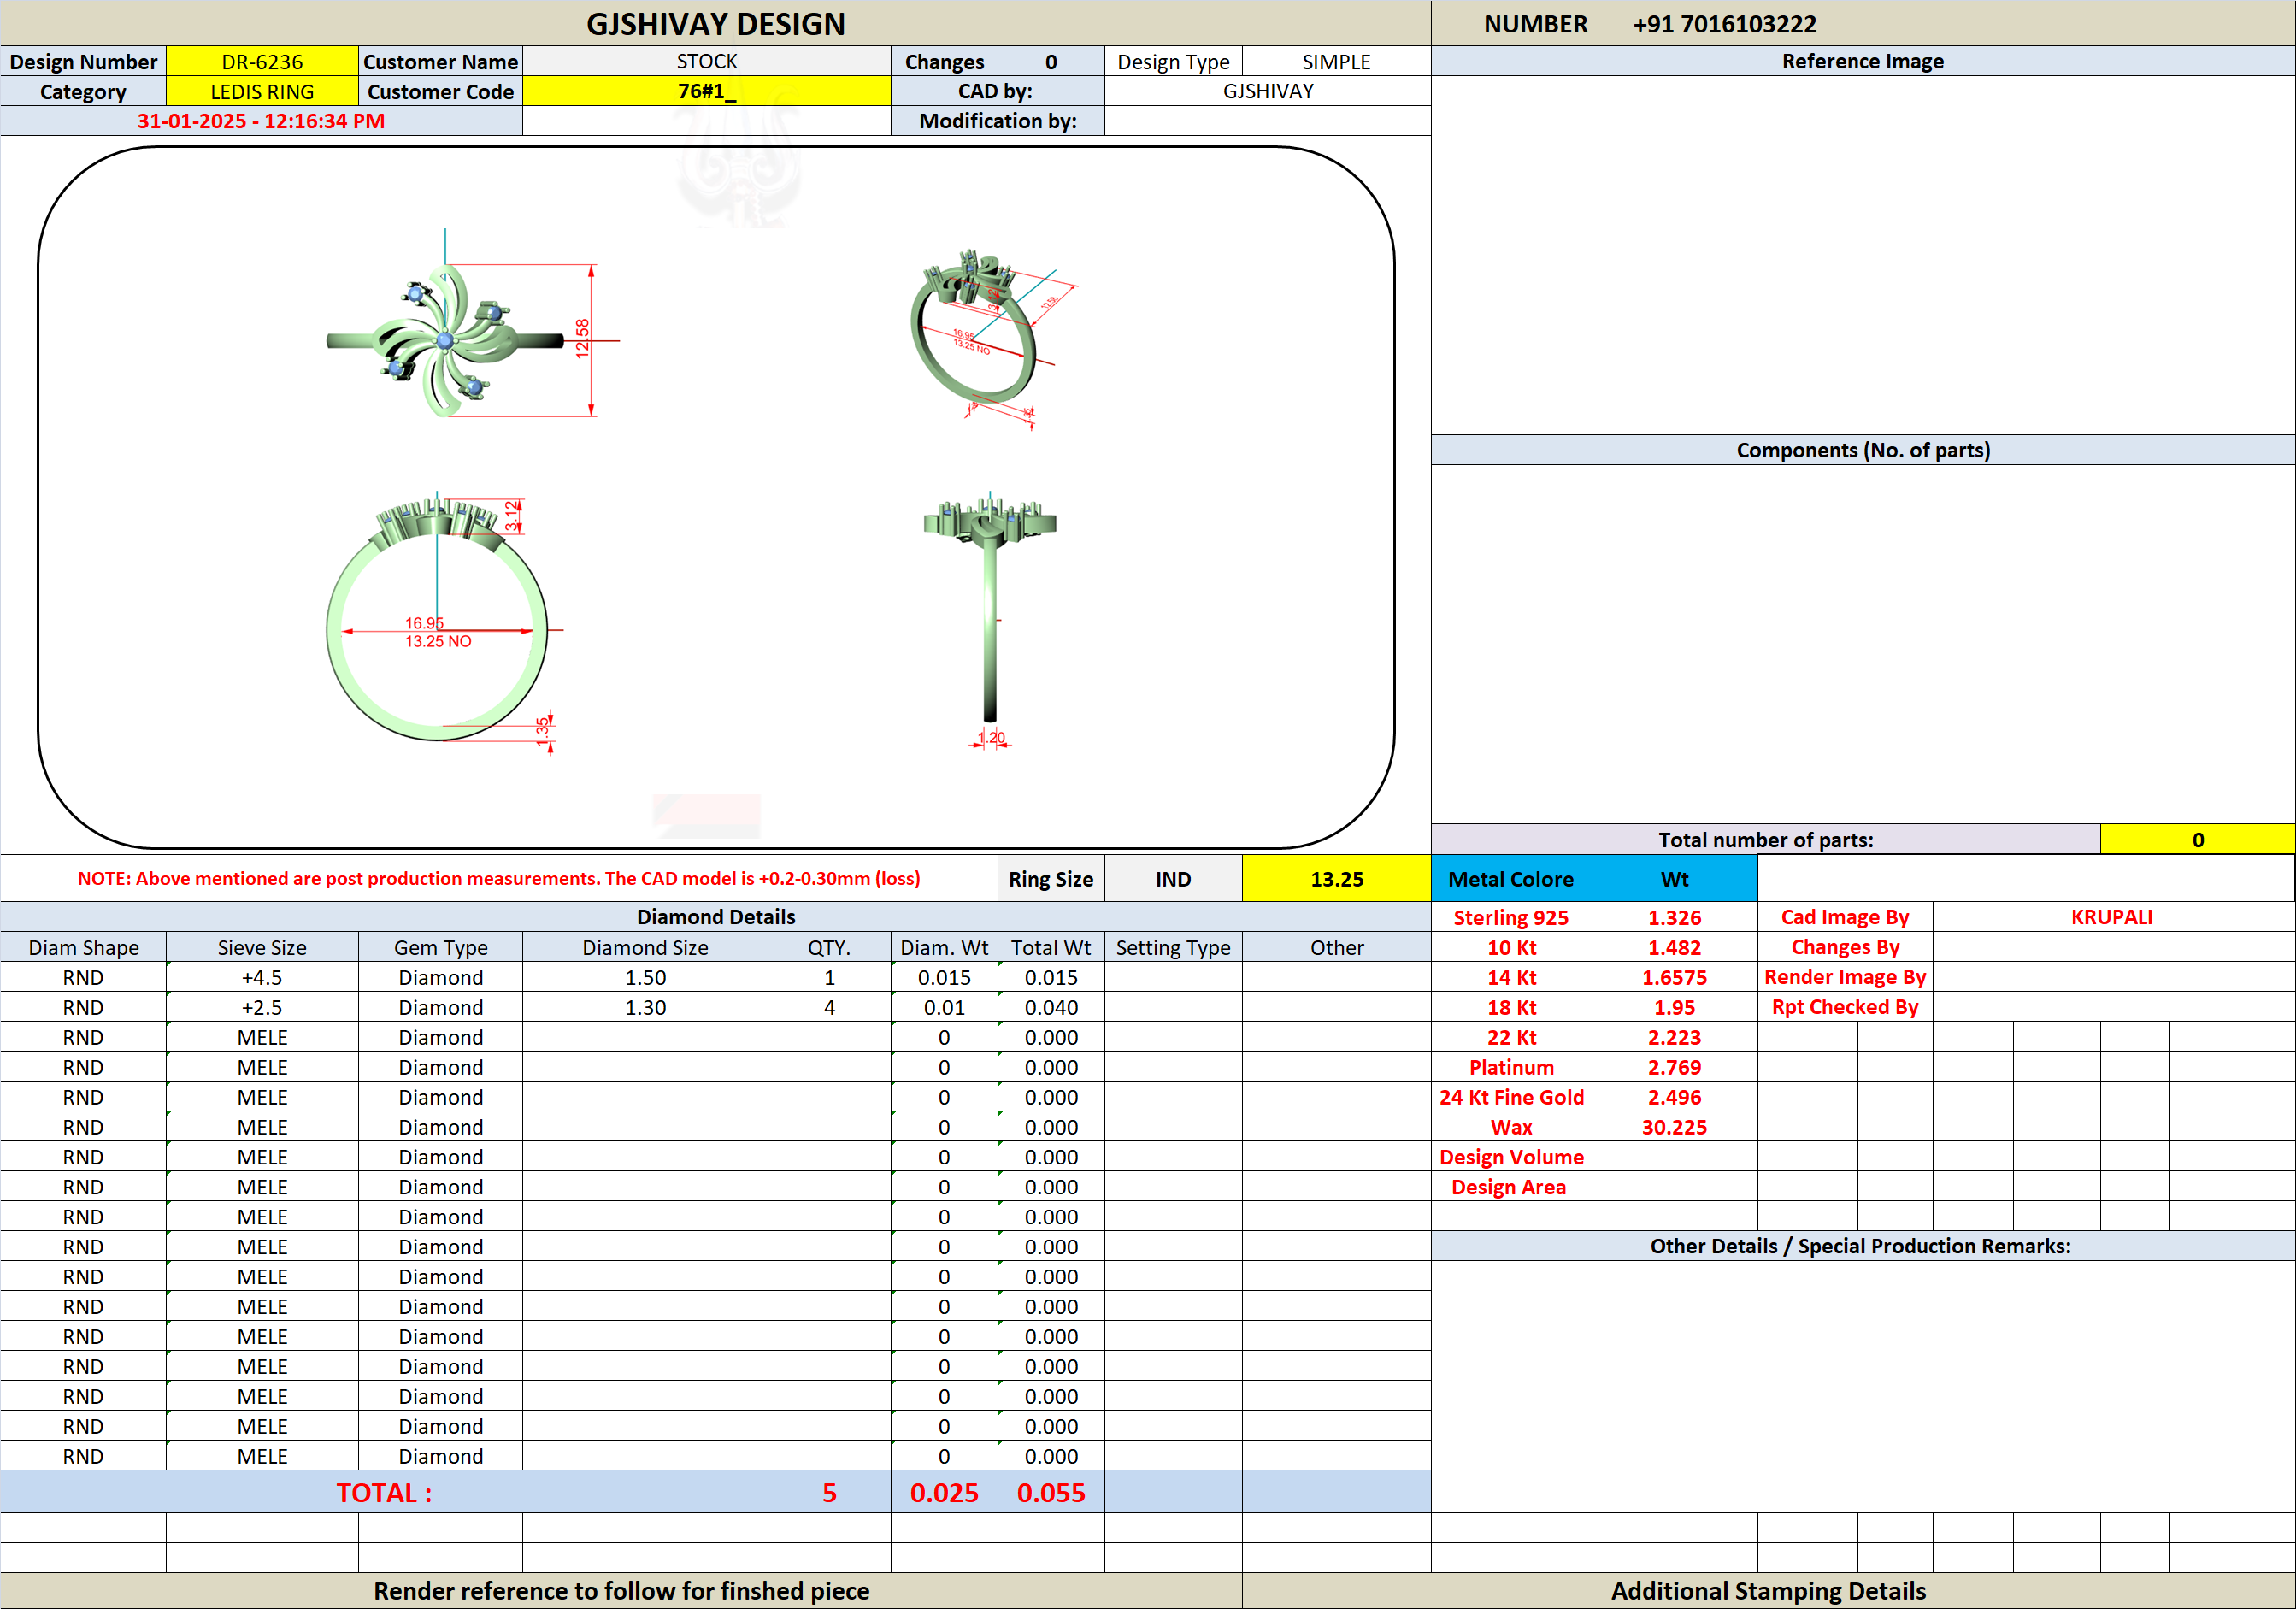Select the yellow total number of parts cell
Screen dimensions: 2296x1609
2197,840
